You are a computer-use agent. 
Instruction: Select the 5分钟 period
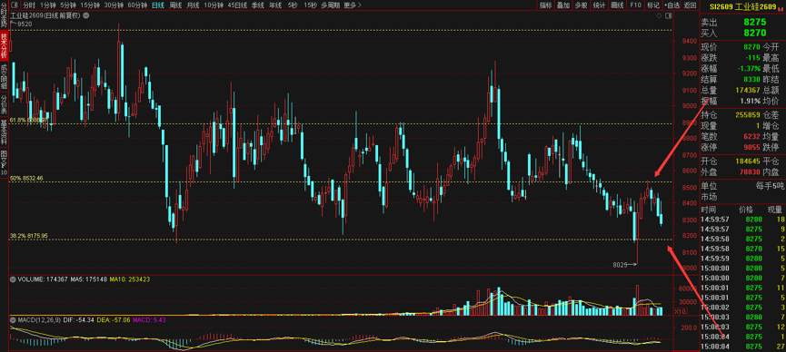click(68, 5)
